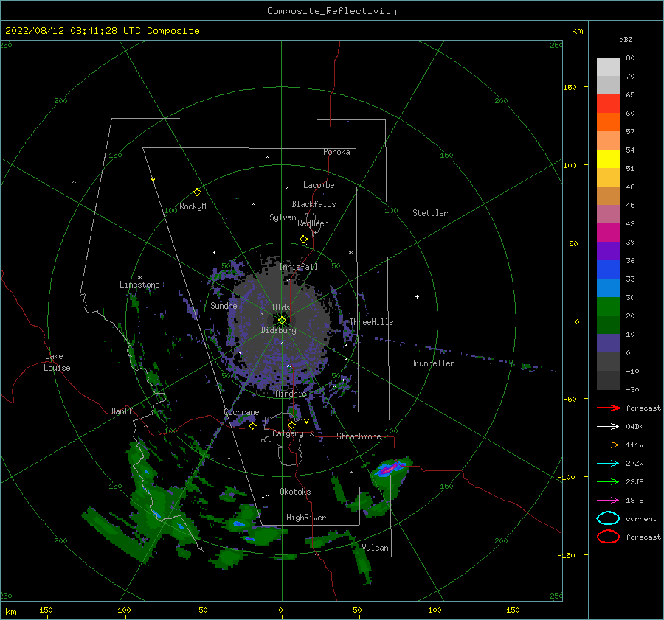Image resolution: width=664 pixels, height=620 pixels.
Task: Click the cyan current ellipse symbol
Action: point(608,518)
